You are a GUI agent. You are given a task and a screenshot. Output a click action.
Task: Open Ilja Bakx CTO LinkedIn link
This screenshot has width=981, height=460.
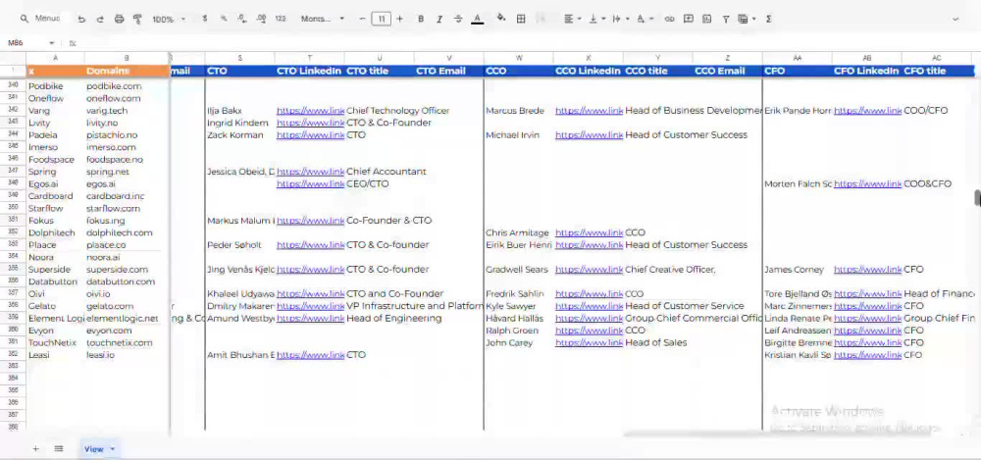pos(310,111)
